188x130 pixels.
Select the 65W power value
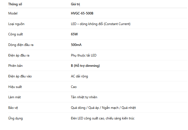(x=74, y=35)
